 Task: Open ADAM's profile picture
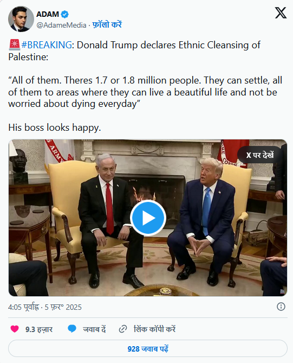coord(21,19)
